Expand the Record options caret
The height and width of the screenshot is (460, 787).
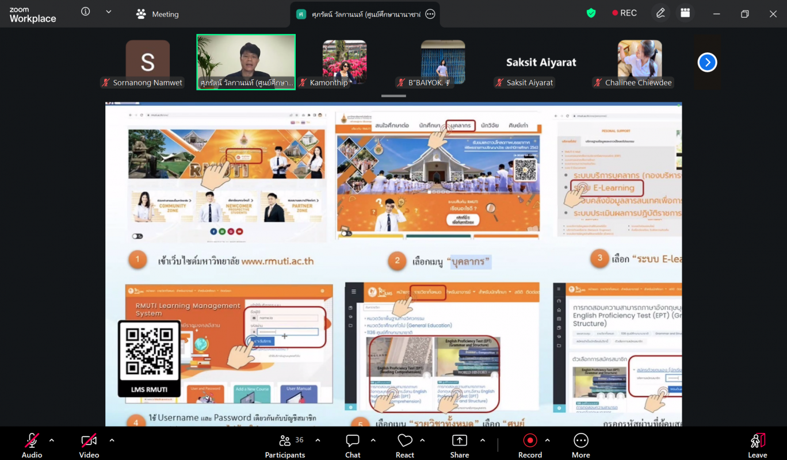(x=547, y=440)
